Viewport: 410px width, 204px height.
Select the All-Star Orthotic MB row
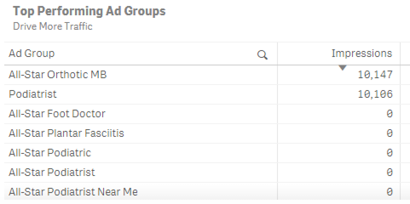pyautogui.click(x=58, y=75)
